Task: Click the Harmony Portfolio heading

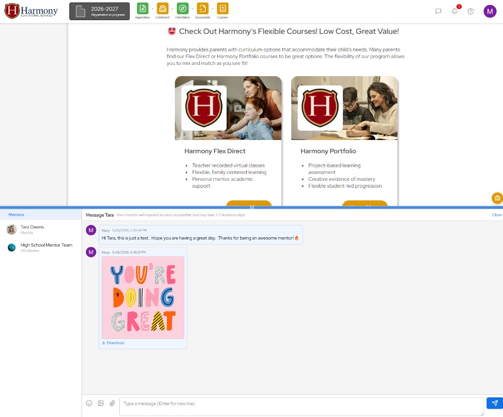Action: coord(328,151)
